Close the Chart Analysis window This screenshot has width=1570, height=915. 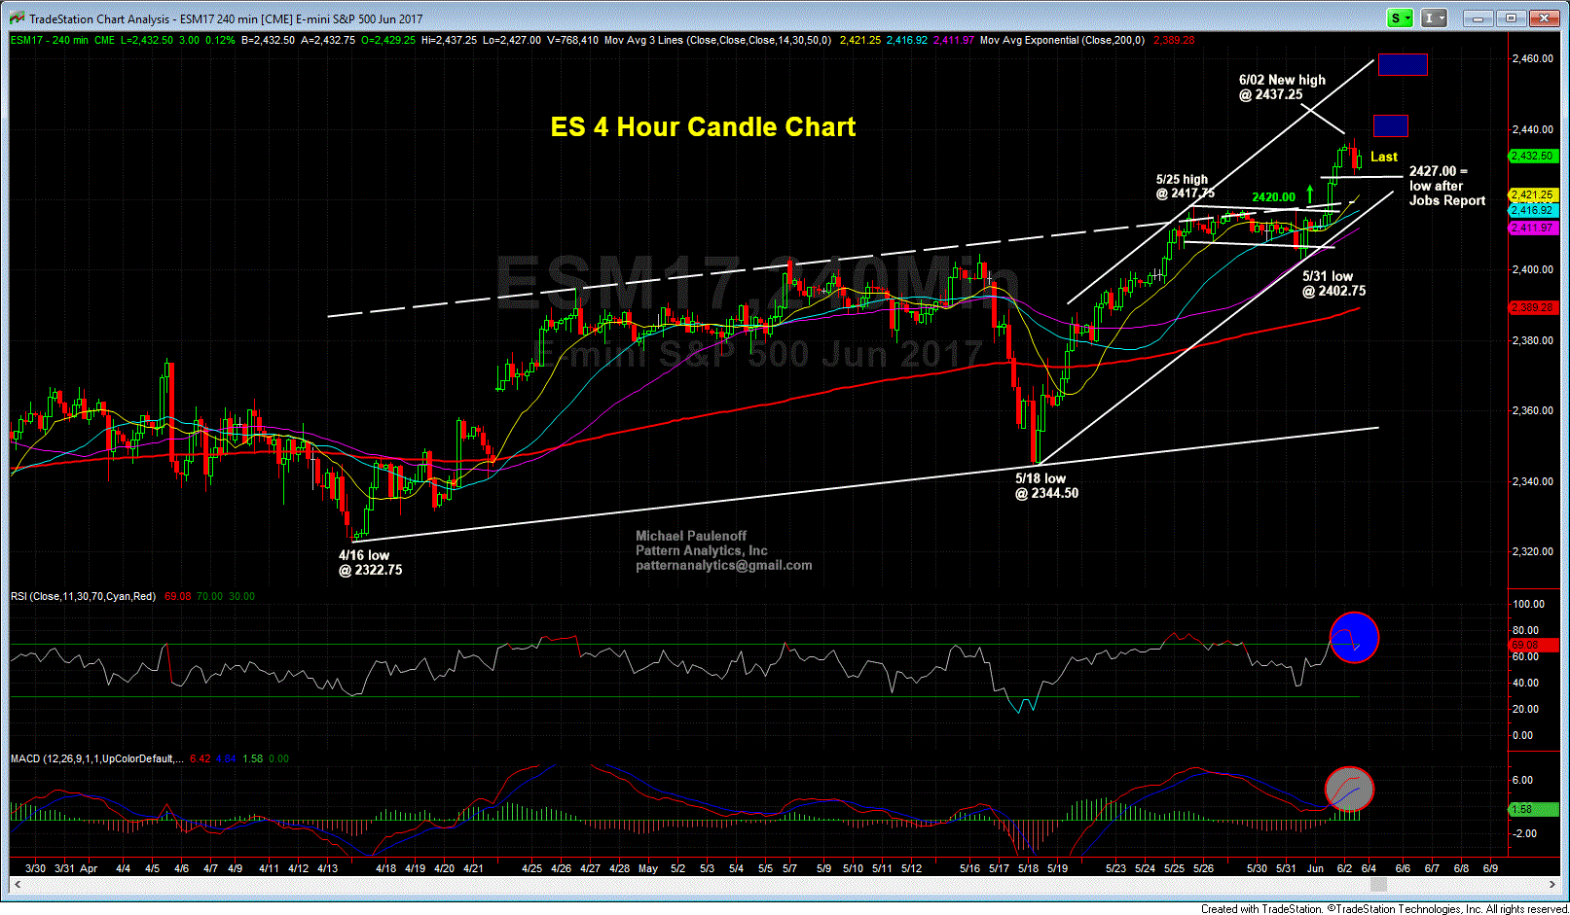(x=1545, y=18)
